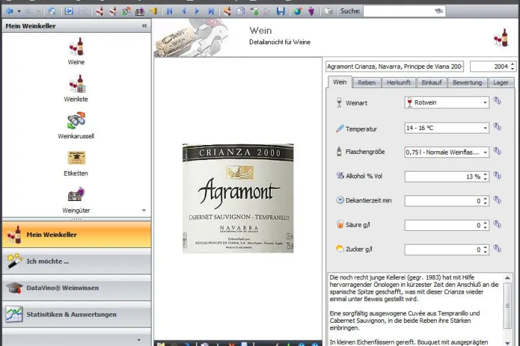Click the link icon beside Flaschengröße
The image size is (520, 346).
[x=497, y=151]
